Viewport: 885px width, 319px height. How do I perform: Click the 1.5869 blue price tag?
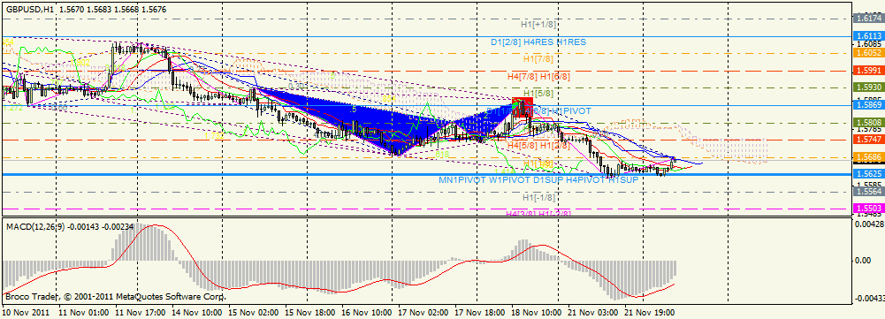(870, 105)
